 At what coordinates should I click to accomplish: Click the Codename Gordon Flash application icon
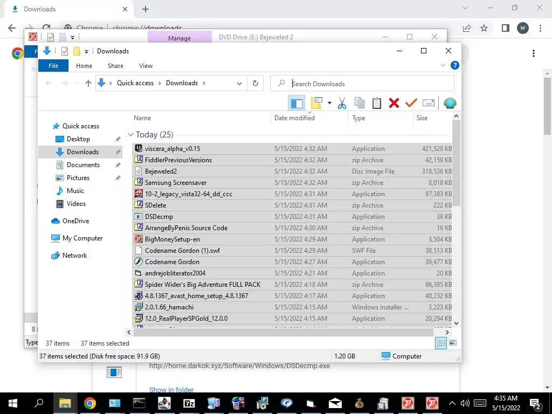coord(139,261)
